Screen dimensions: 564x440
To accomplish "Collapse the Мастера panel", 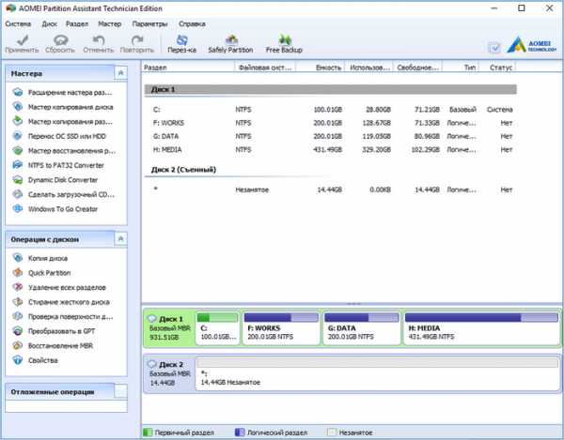I will point(121,73).
